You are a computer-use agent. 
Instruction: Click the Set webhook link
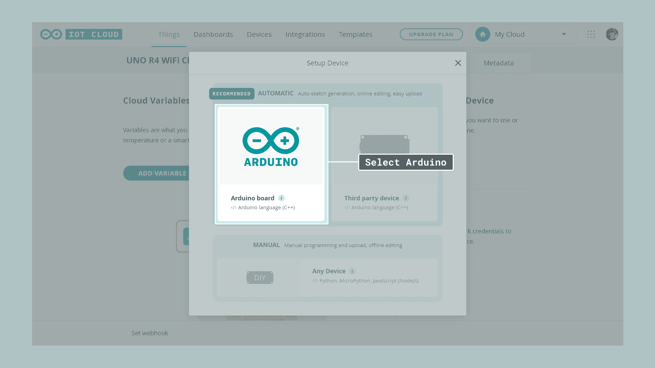coord(149,333)
